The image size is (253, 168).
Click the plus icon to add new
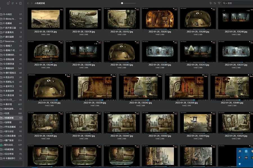click(x=17, y=3)
